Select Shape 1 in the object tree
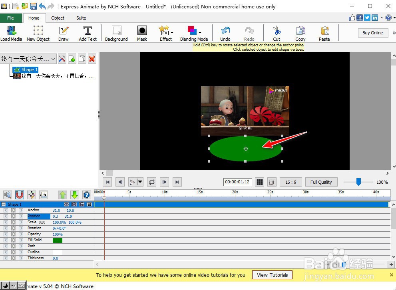This screenshot has height=290, width=396. pyautogui.click(x=26, y=70)
